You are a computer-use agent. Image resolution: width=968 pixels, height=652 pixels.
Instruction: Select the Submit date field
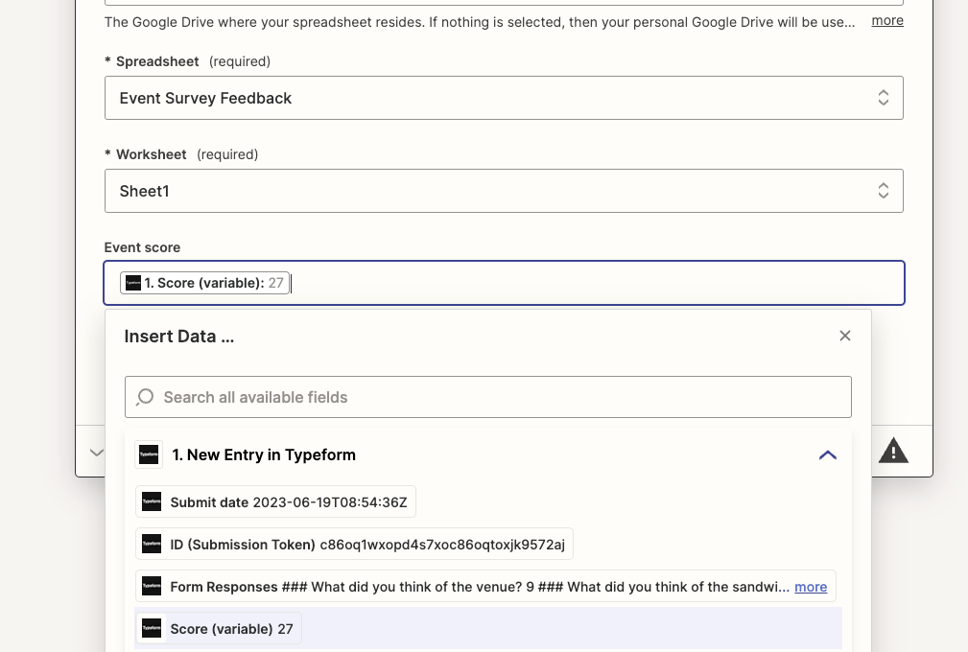[x=275, y=502]
